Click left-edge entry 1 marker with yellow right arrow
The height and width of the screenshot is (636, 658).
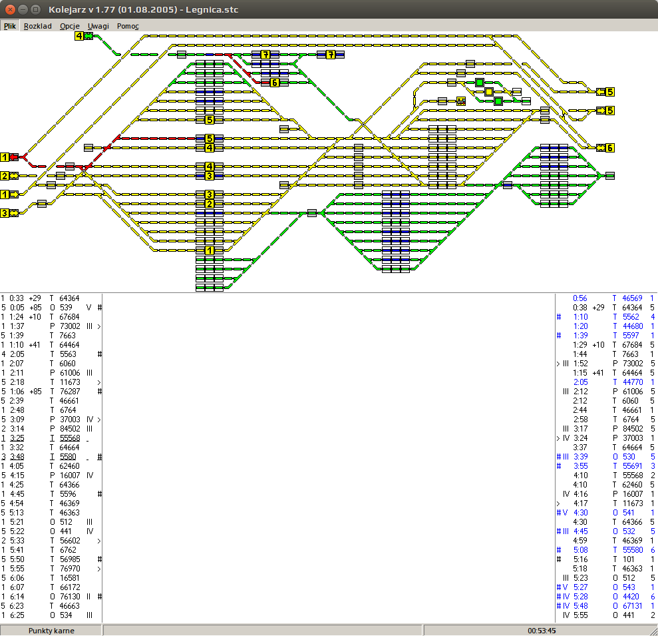pos(9,194)
